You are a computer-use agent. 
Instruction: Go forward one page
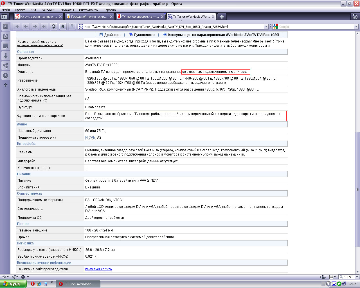point(35,26)
